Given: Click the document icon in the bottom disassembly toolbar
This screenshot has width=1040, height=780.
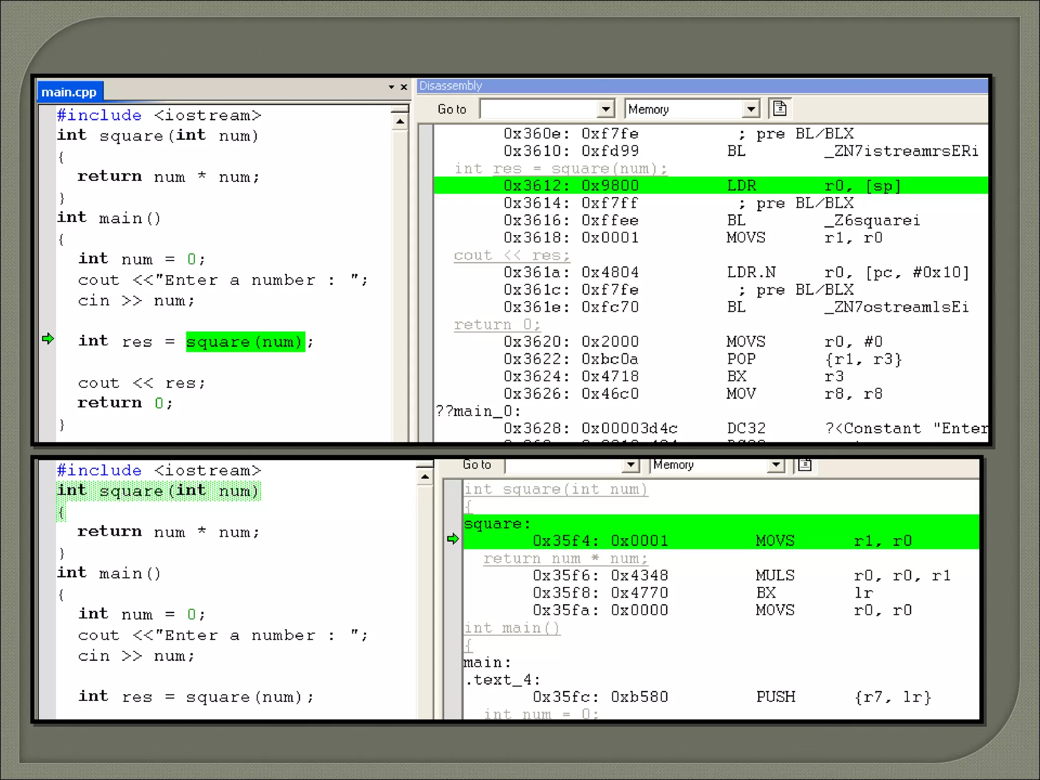Looking at the screenshot, I should pos(805,465).
